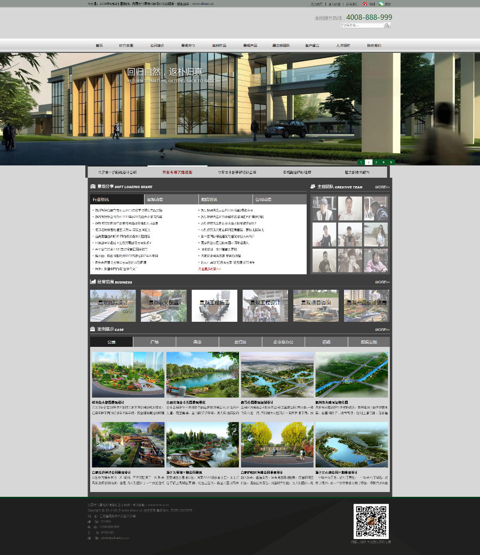Open 景观软装配置 business thumbnail

tap(163, 306)
